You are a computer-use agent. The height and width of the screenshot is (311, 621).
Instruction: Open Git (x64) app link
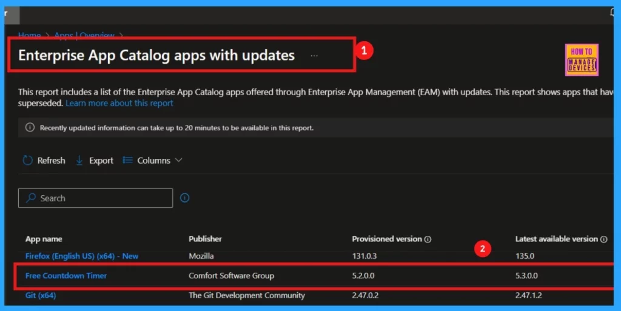[x=41, y=295]
